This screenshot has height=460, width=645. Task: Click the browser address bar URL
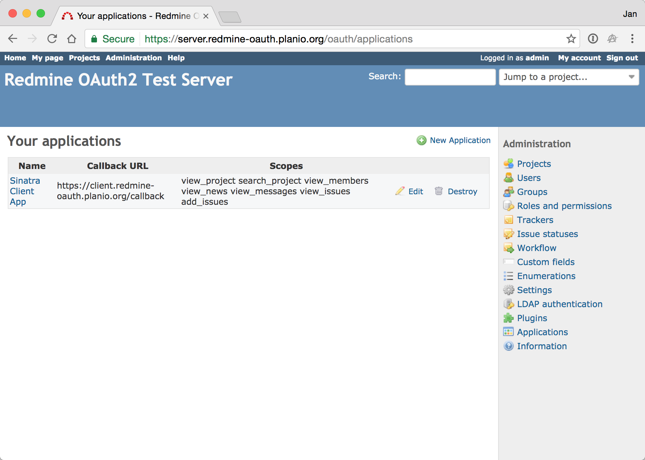tap(279, 39)
